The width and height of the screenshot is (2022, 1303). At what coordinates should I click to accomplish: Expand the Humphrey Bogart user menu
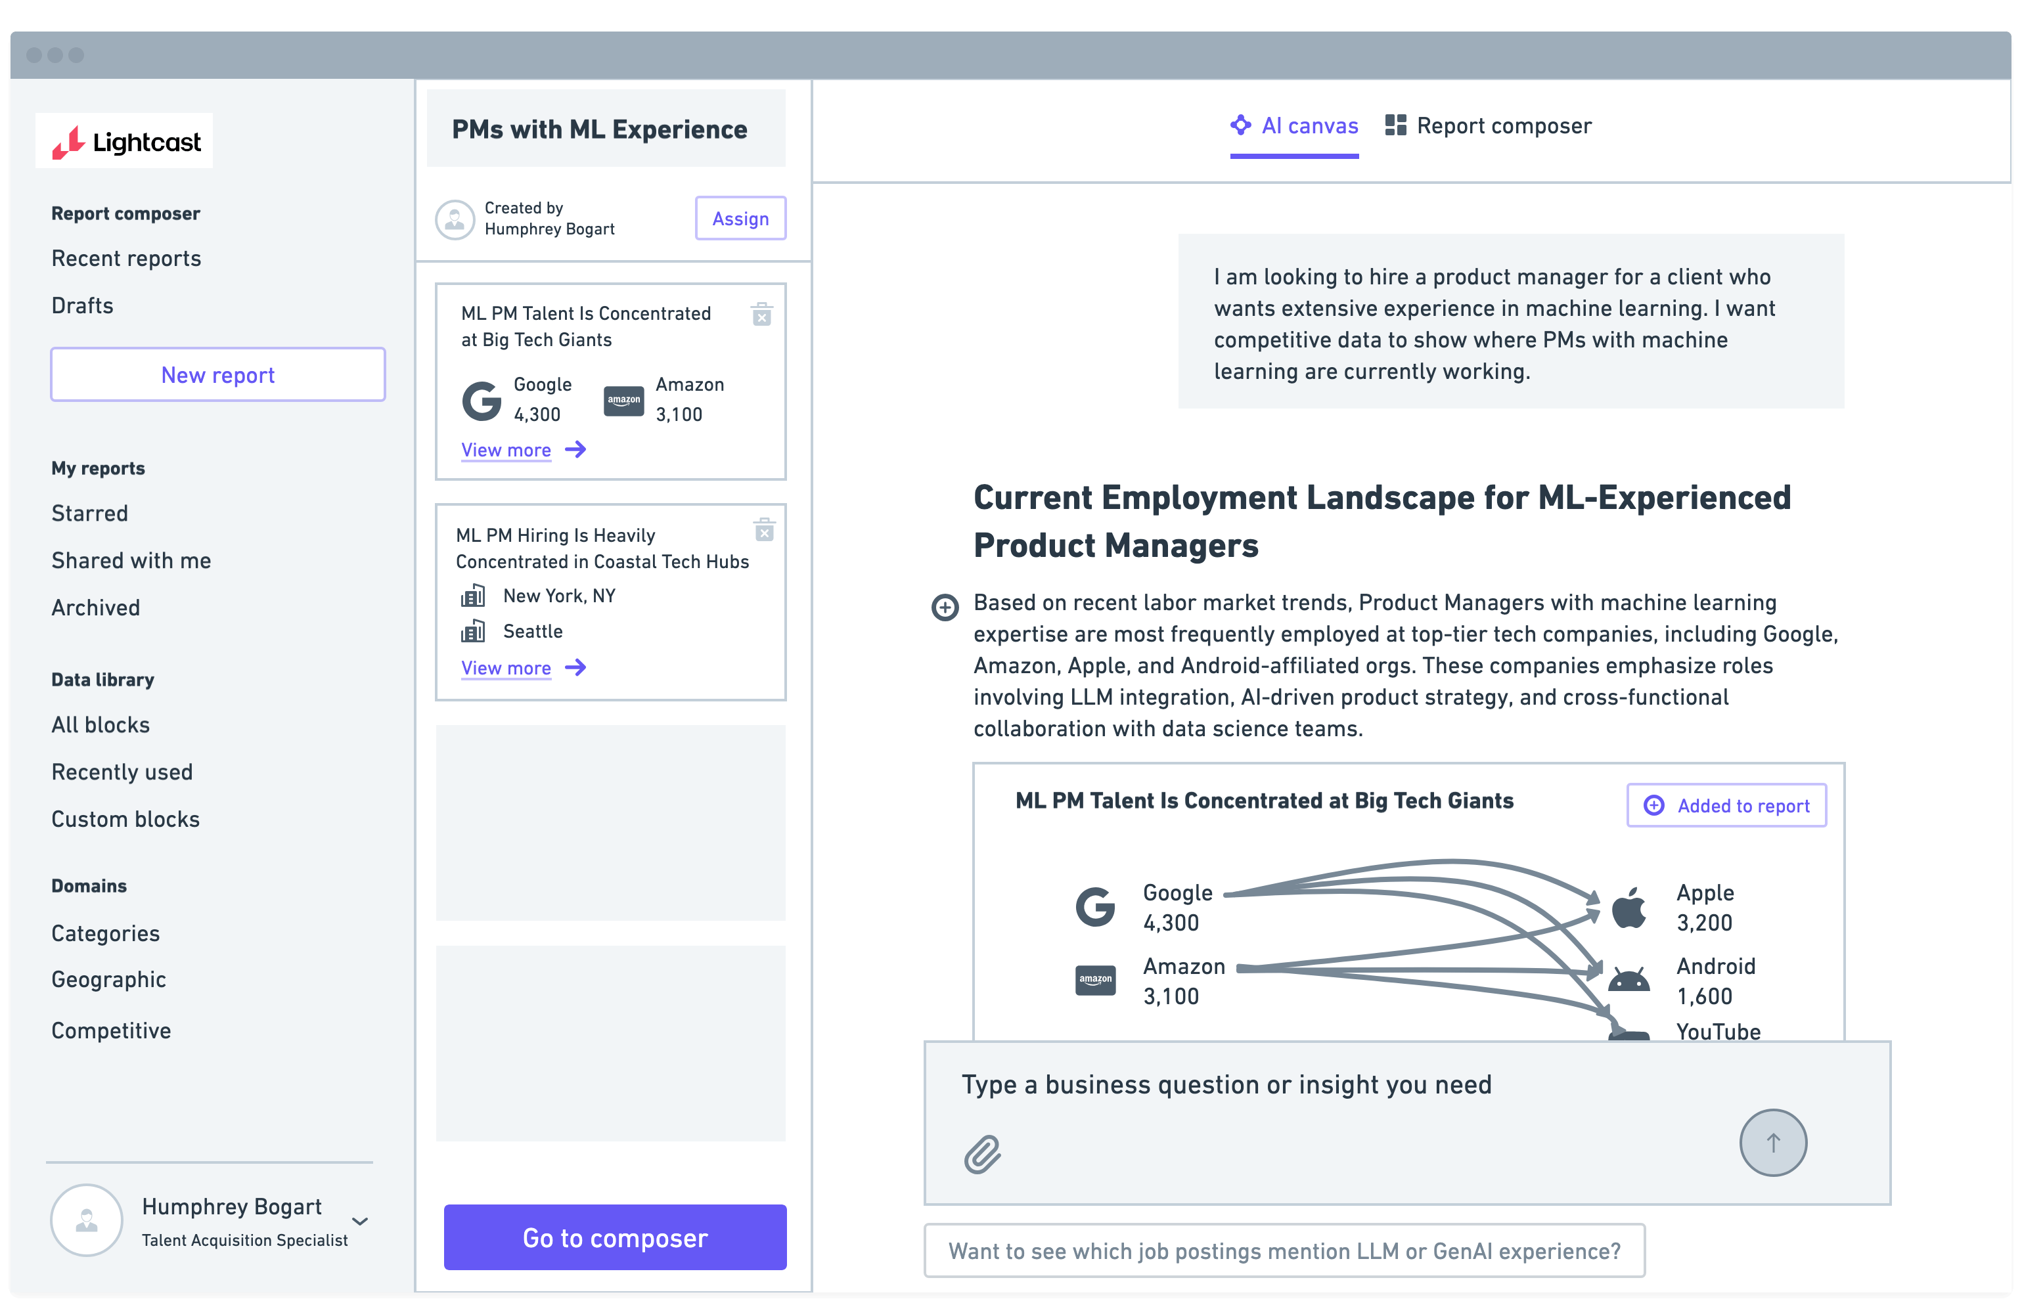[360, 1221]
